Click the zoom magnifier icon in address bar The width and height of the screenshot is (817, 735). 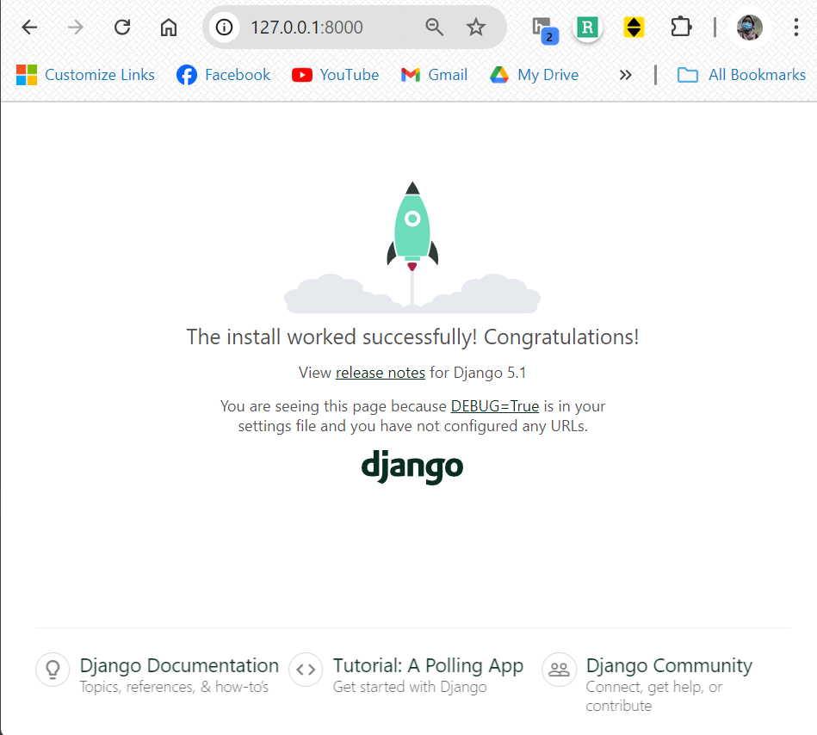435,28
